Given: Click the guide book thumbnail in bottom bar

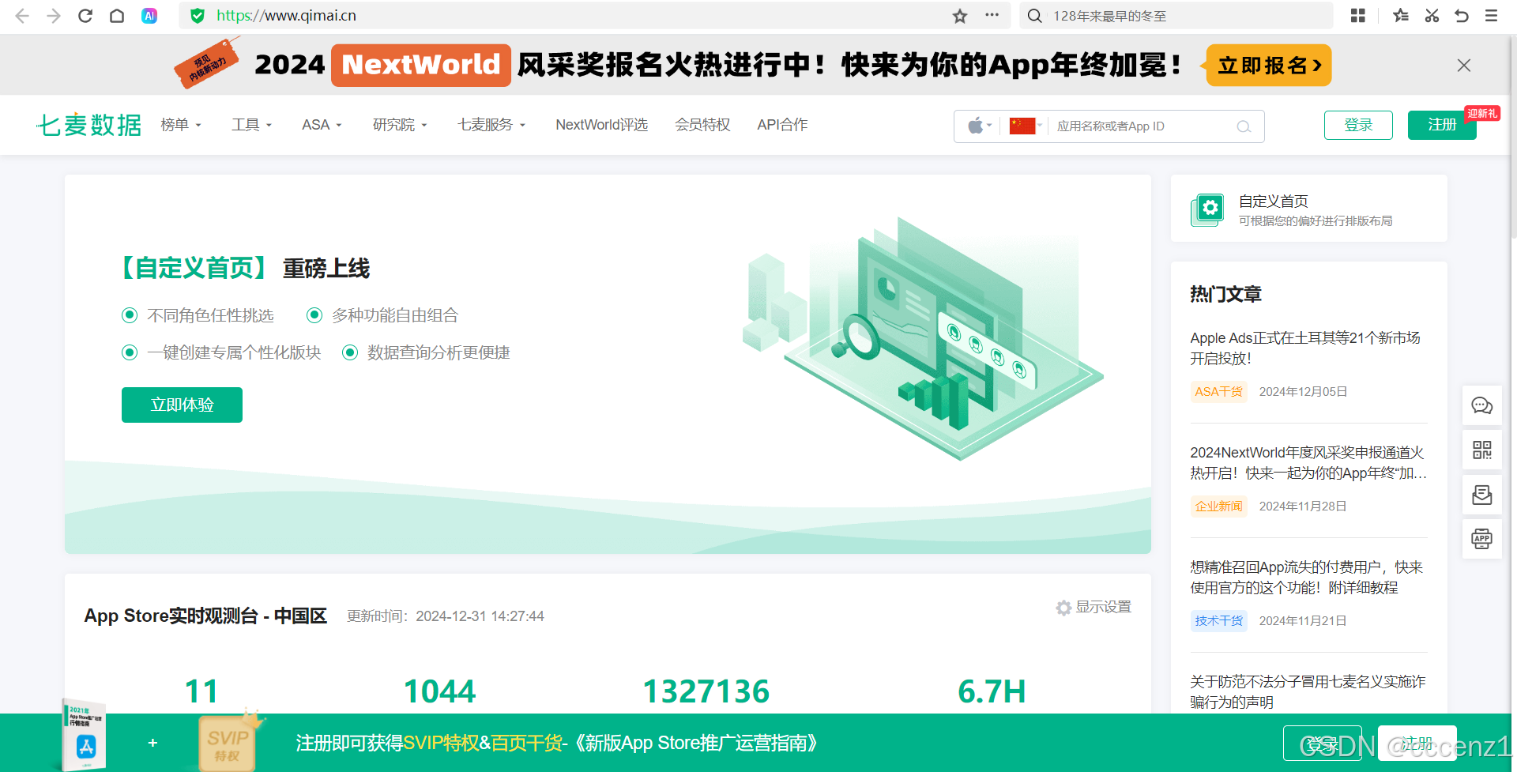Looking at the screenshot, I should tap(85, 736).
